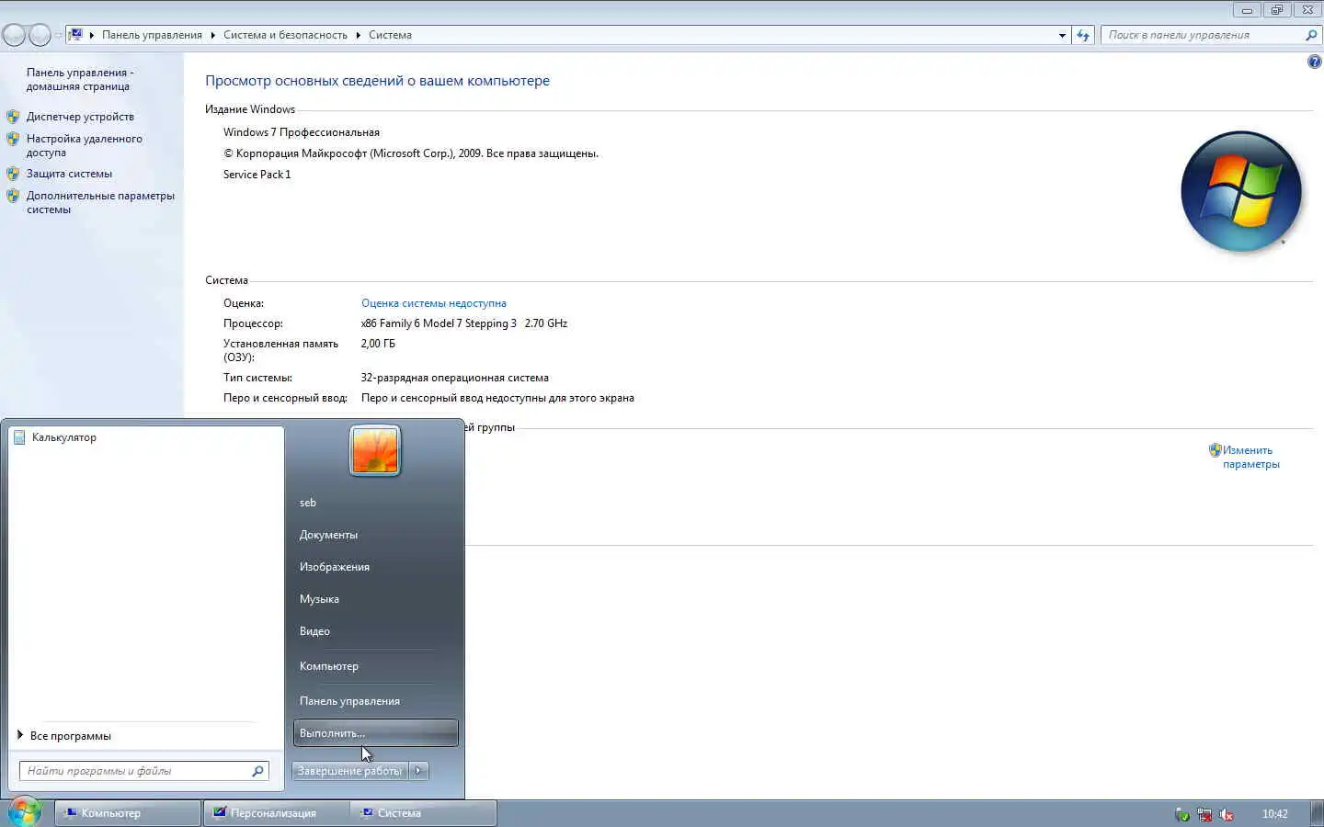The height and width of the screenshot is (827, 1324).
Task: Click the computer icon in the address bar
Action: [x=76, y=35]
